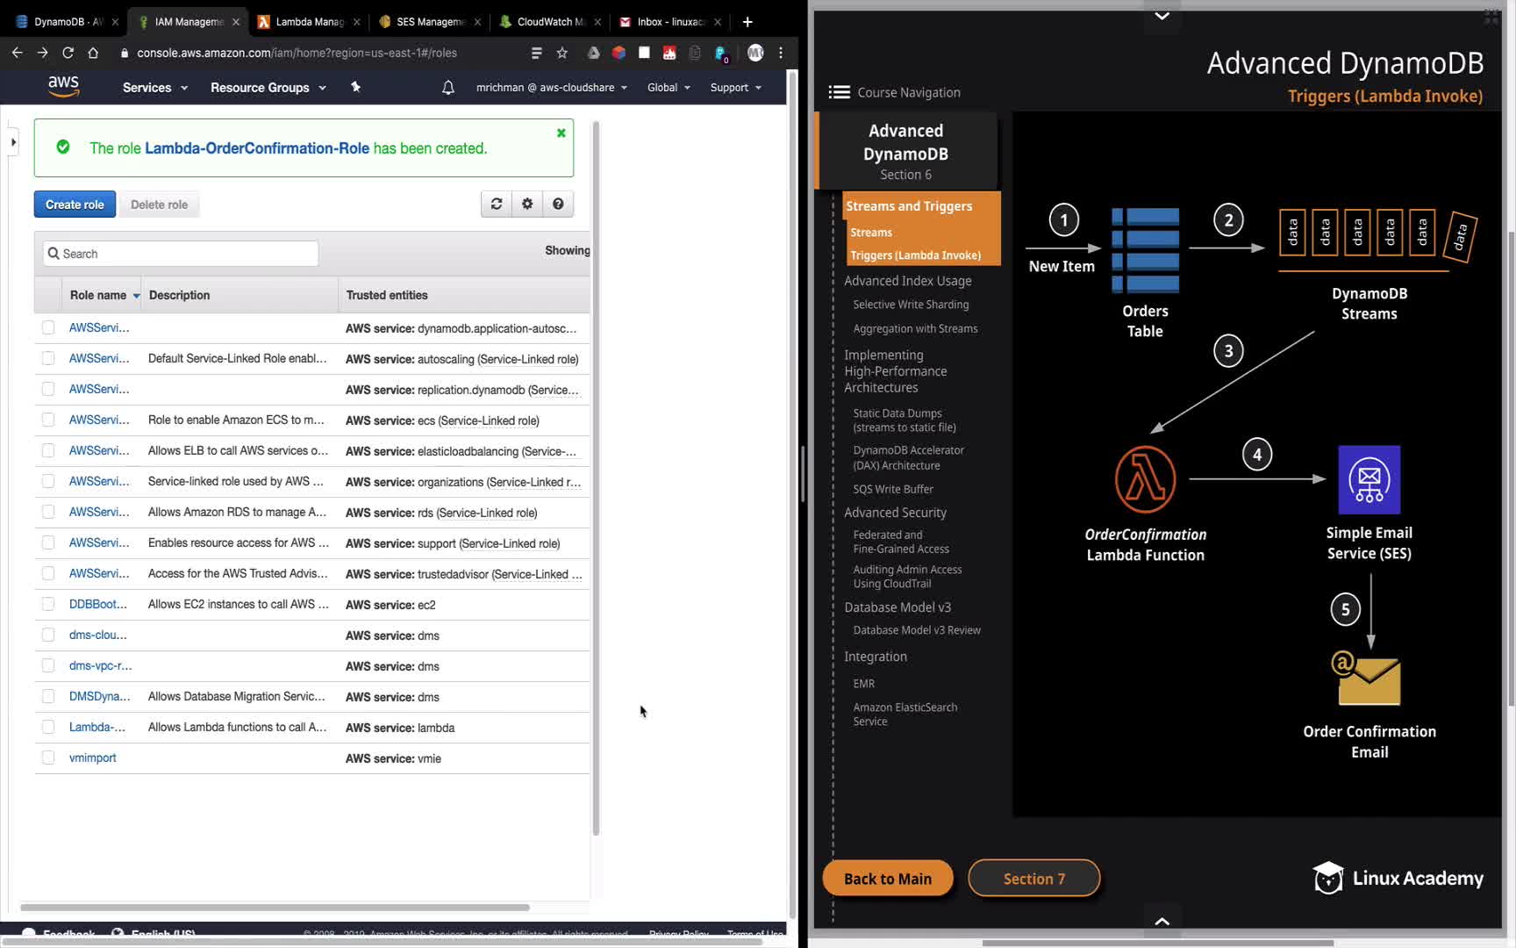Collapse the course panel with top chevron
Image resolution: width=1516 pixels, height=948 pixels.
coord(1162,16)
